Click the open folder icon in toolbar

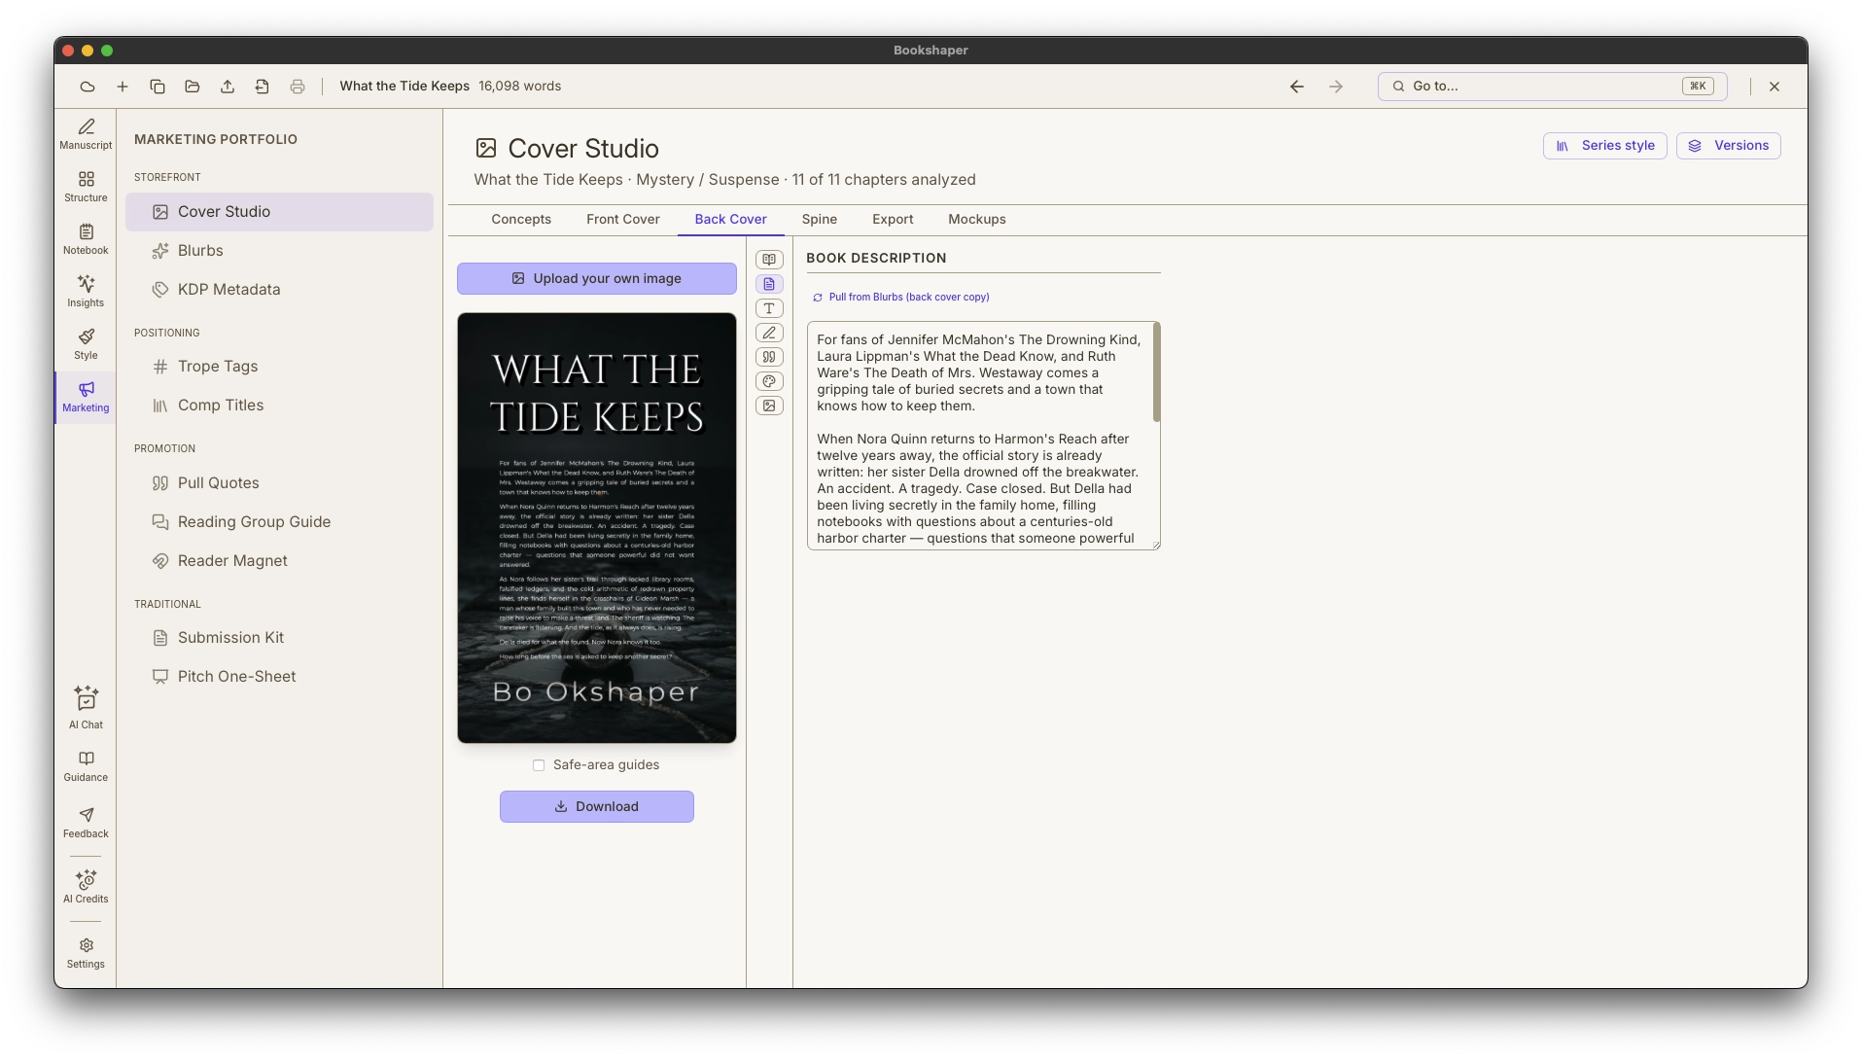coord(193,87)
